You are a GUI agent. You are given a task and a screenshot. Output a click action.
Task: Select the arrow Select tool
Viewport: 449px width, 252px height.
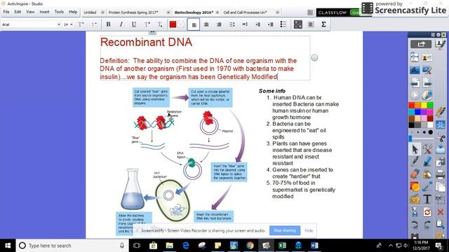pos(415,149)
